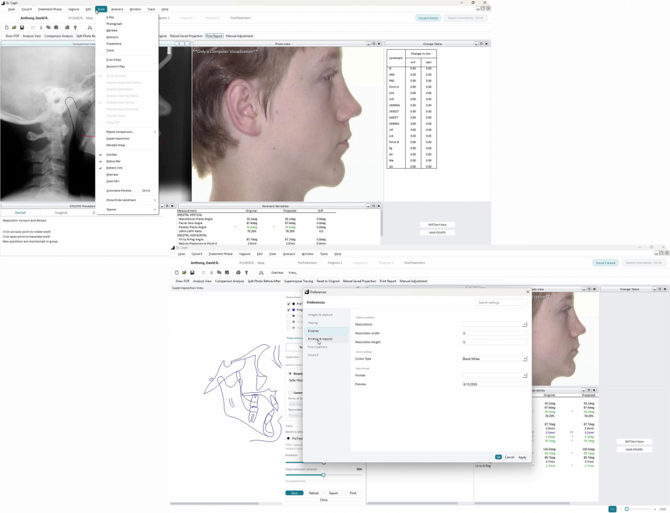Close the Change Table panel in top window

pos(486,44)
